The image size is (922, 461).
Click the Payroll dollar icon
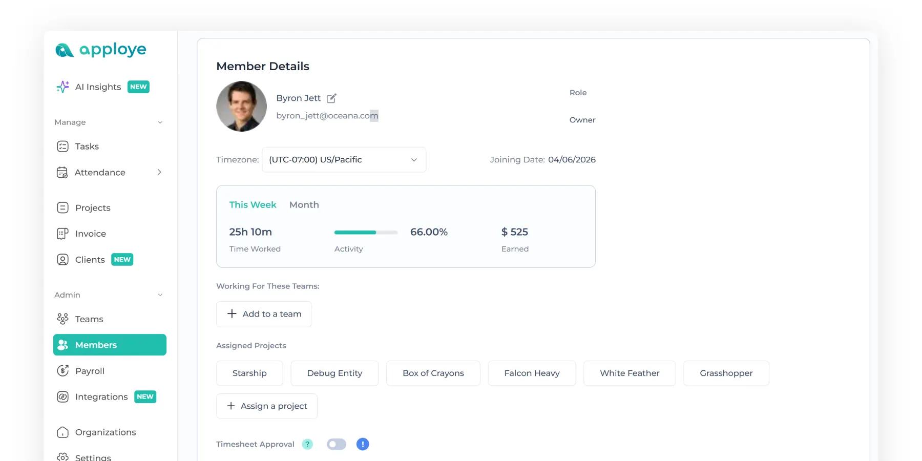(62, 371)
